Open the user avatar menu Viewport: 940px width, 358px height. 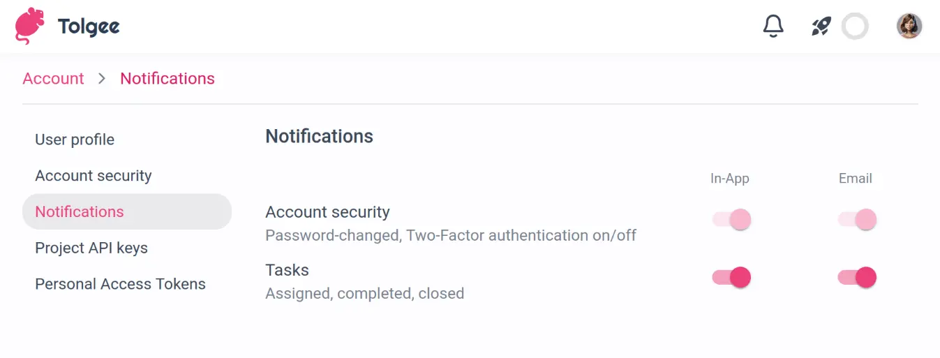pyautogui.click(x=909, y=27)
